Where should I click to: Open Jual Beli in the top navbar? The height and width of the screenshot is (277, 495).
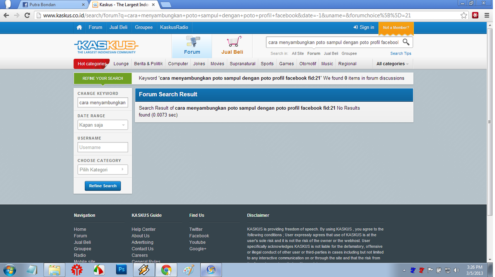pyautogui.click(x=118, y=27)
